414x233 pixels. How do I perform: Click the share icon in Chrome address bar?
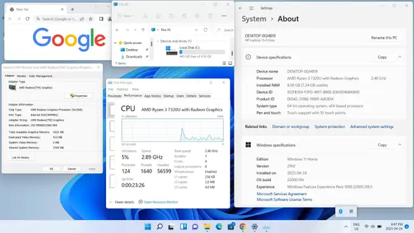point(82,19)
